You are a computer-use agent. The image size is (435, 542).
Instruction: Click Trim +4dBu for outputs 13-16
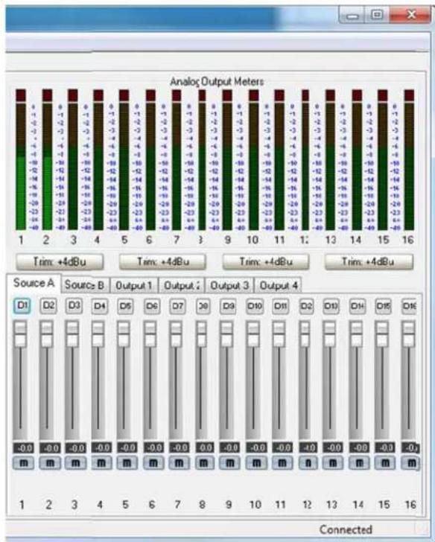pyautogui.click(x=369, y=261)
